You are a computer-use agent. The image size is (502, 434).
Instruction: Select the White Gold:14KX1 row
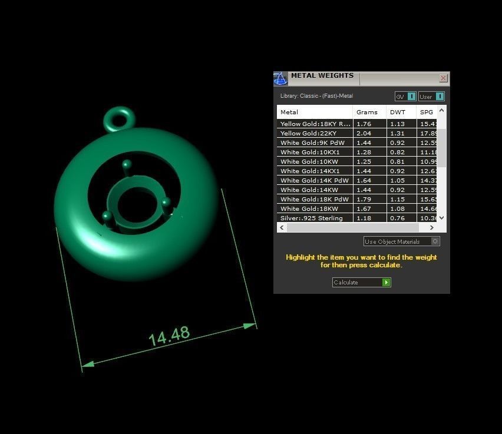tap(356, 171)
